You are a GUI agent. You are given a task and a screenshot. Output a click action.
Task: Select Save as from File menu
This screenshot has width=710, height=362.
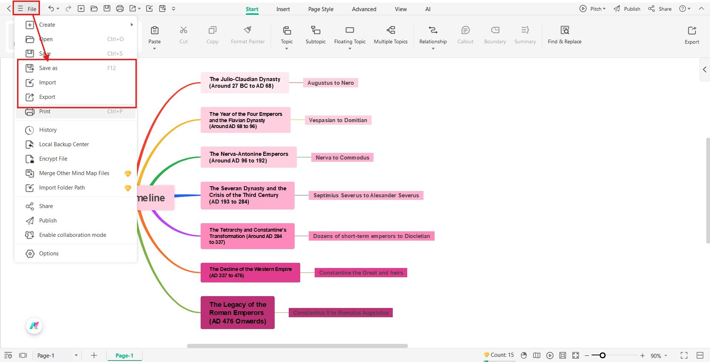tap(48, 68)
